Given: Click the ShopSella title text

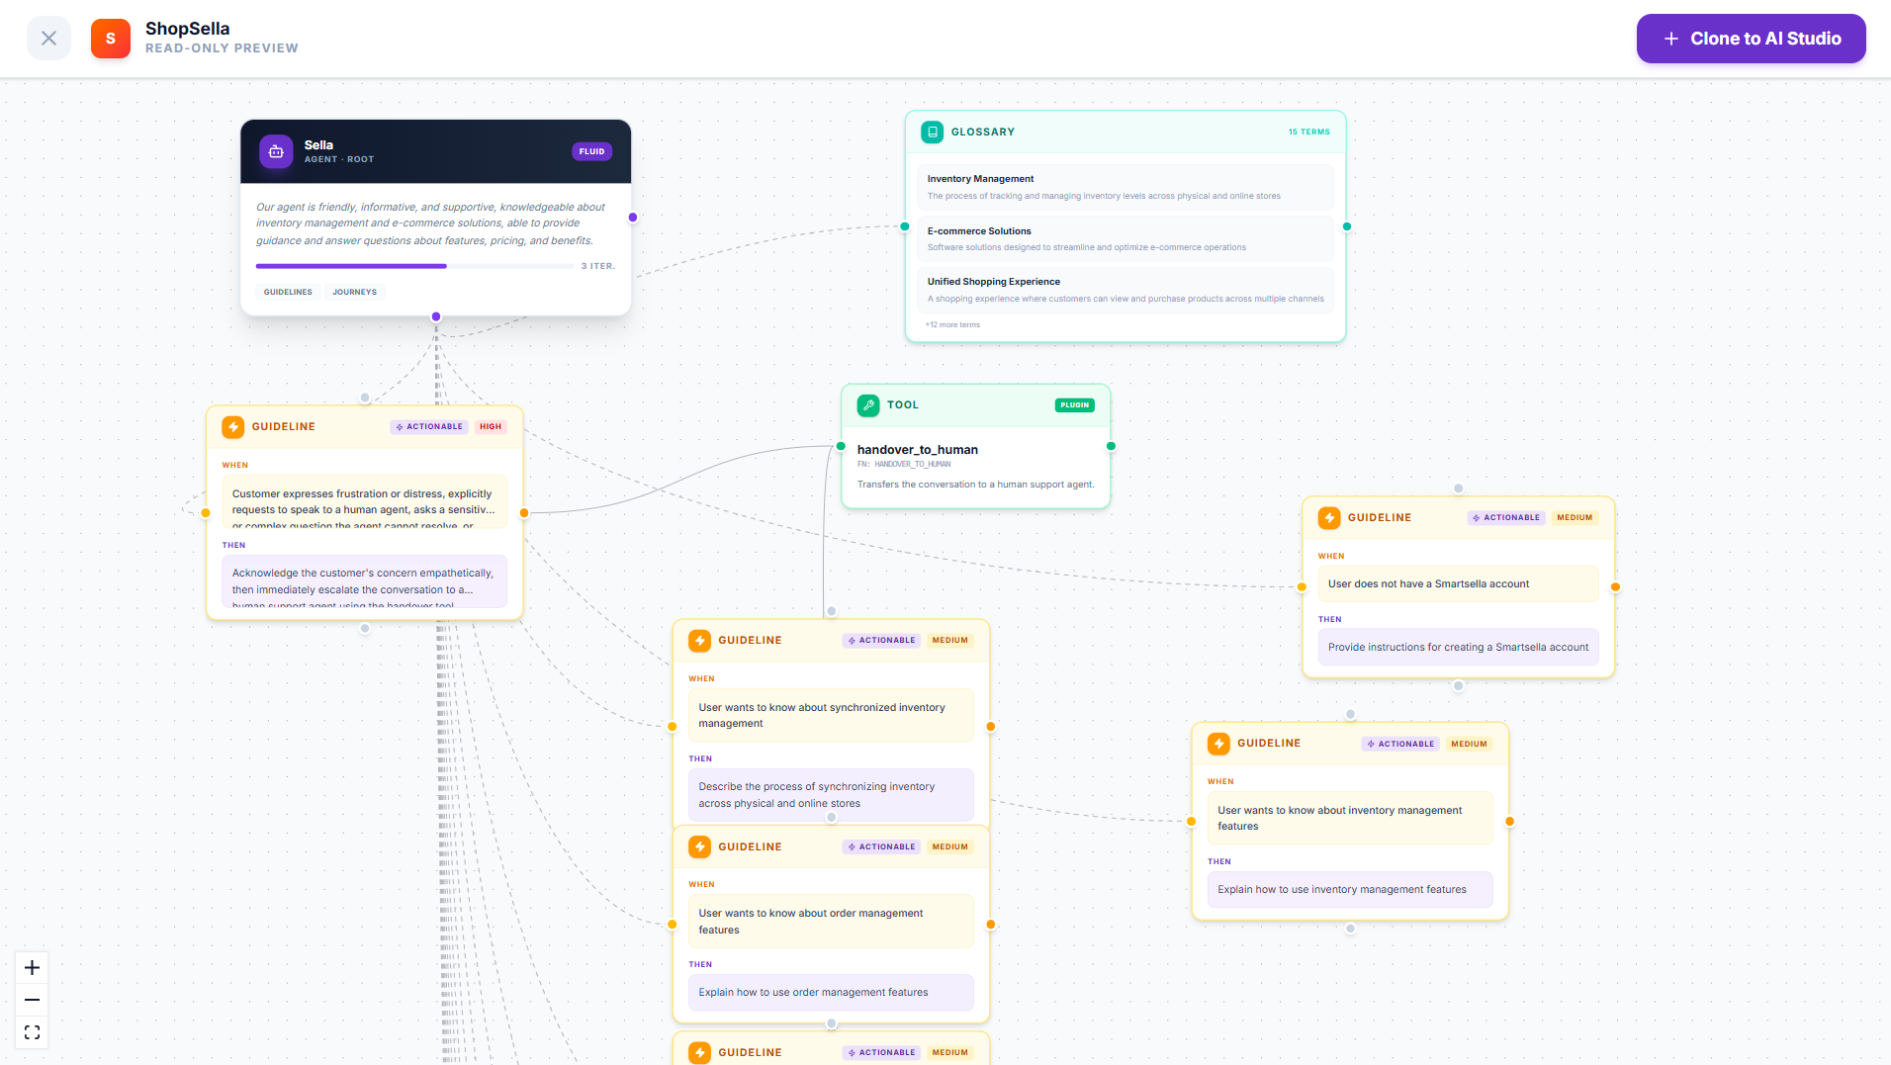Looking at the screenshot, I should [x=187, y=29].
